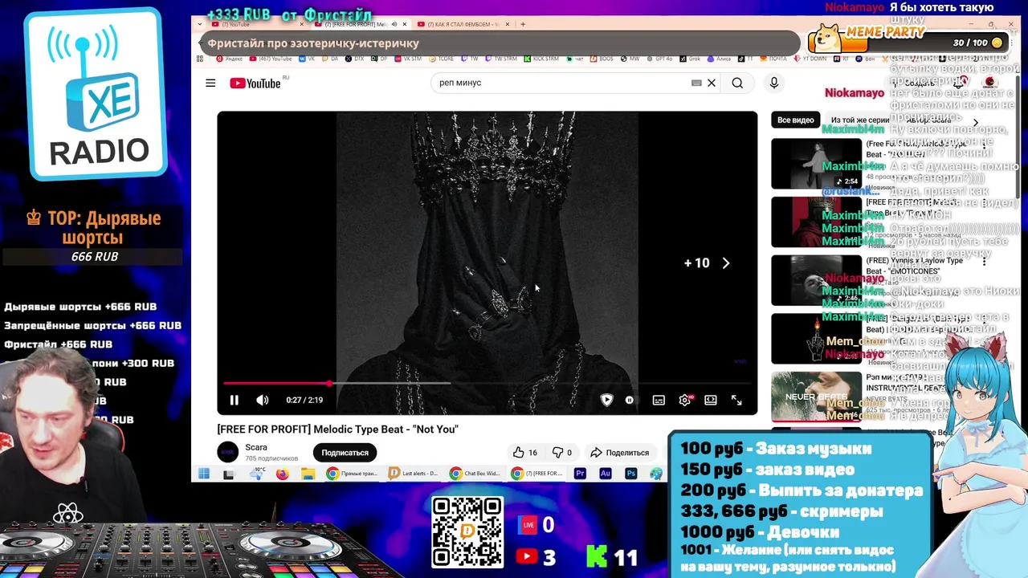The width and height of the screenshot is (1028, 578).
Task: Clear the YouTube search query
Action: coord(712,83)
